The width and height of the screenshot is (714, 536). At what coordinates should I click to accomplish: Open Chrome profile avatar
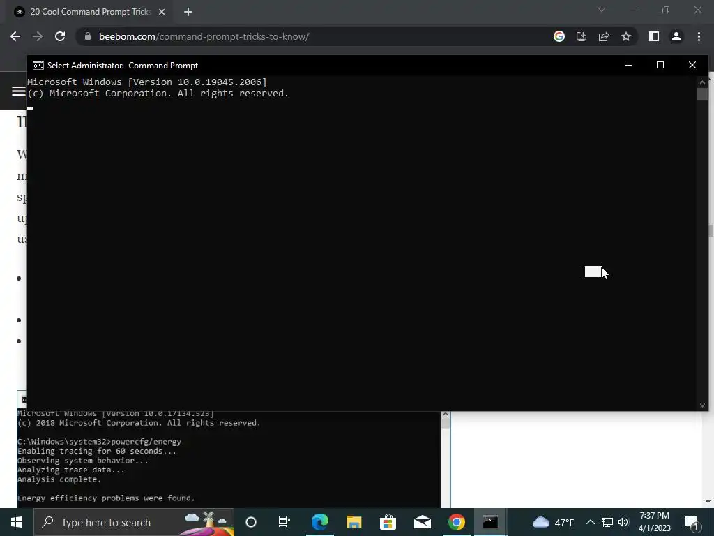[676, 36]
